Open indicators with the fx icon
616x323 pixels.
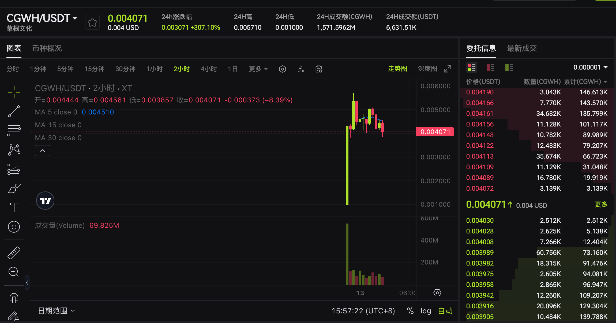[301, 69]
